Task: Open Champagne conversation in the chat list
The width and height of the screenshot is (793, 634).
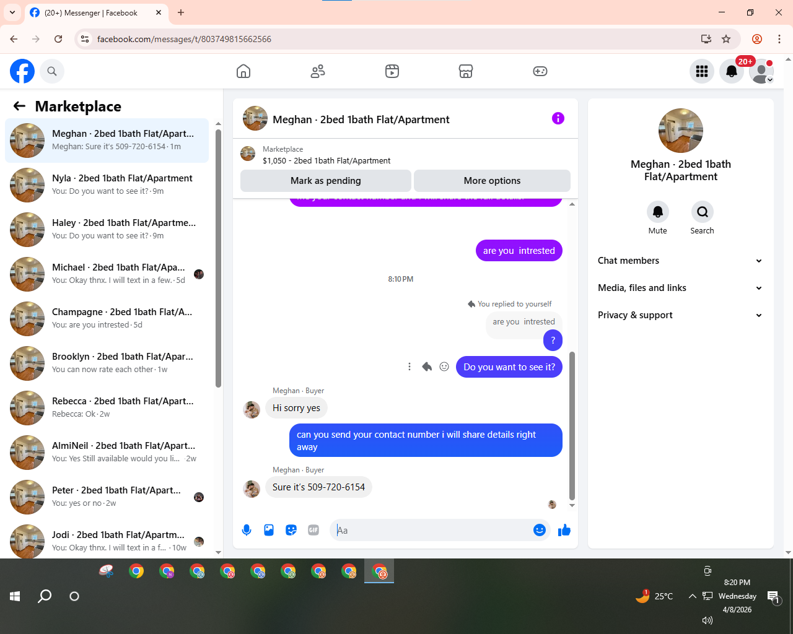Action: (x=107, y=319)
